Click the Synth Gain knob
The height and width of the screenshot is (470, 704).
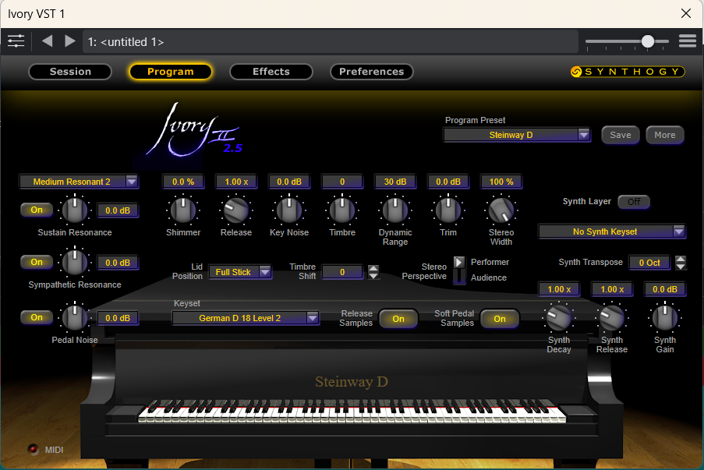(x=665, y=318)
